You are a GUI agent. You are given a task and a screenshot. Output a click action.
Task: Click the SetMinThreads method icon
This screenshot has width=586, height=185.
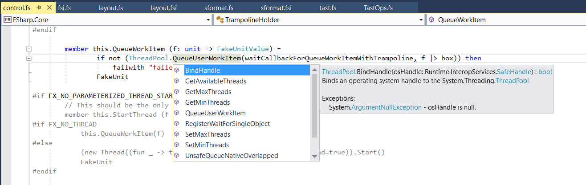coord(177,145)
